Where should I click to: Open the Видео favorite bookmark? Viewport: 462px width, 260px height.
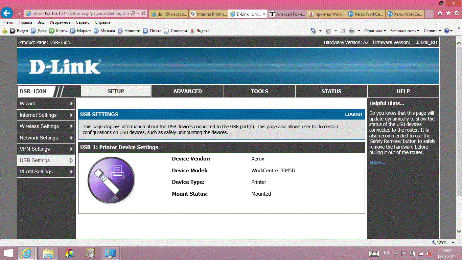click(x=19, y=31)
